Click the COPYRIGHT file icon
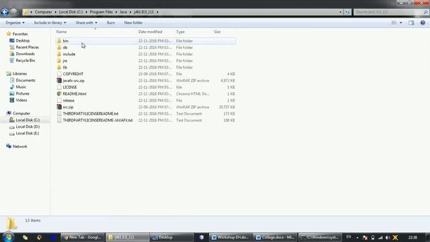Image resolution: width=430 pixels, height=242 pixels. point(59,74)
